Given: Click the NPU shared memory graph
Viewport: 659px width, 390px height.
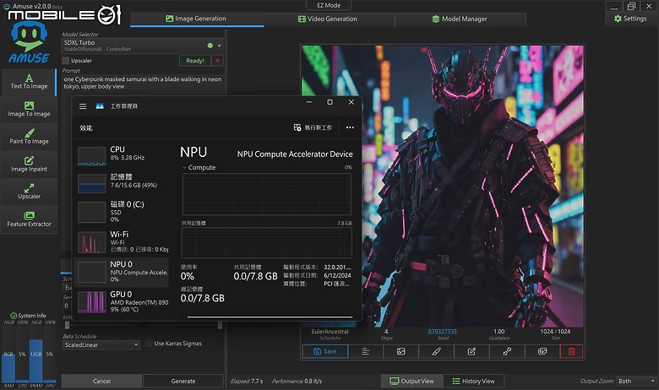Looking at the screenshot, I should (x=266, y=242).
